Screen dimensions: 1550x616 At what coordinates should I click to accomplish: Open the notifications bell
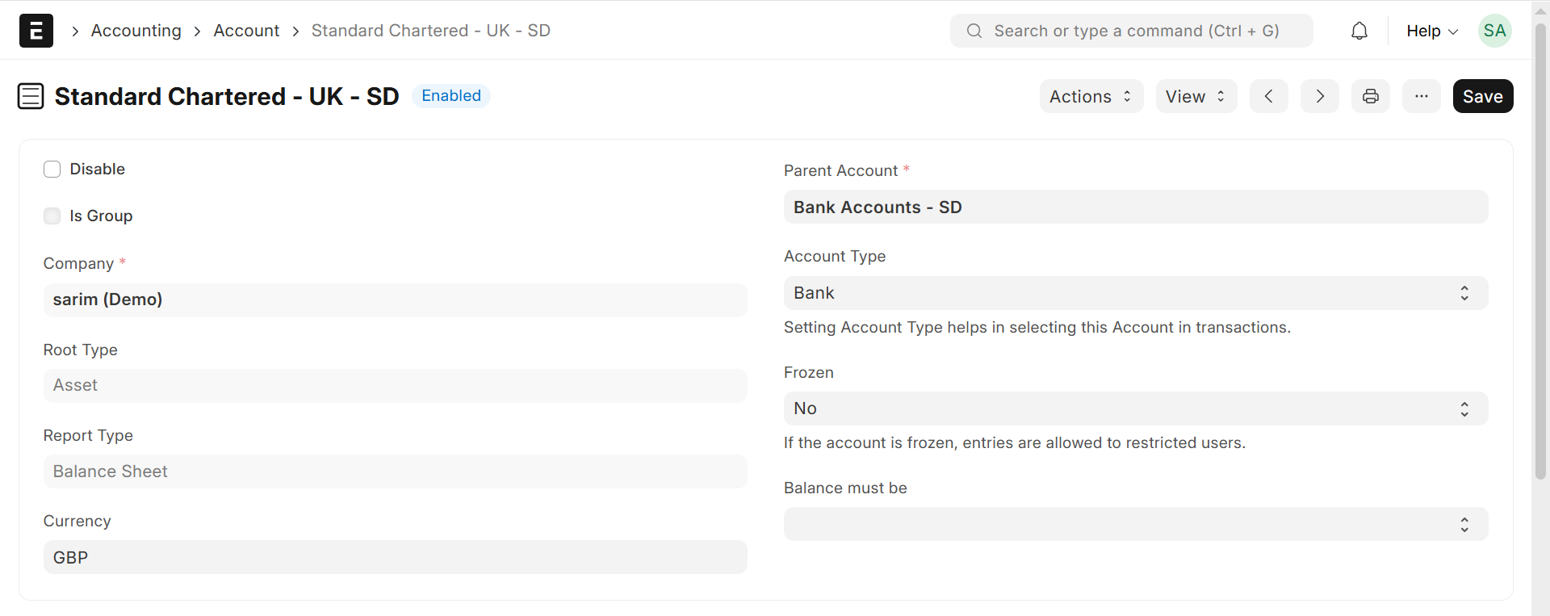1359,31
